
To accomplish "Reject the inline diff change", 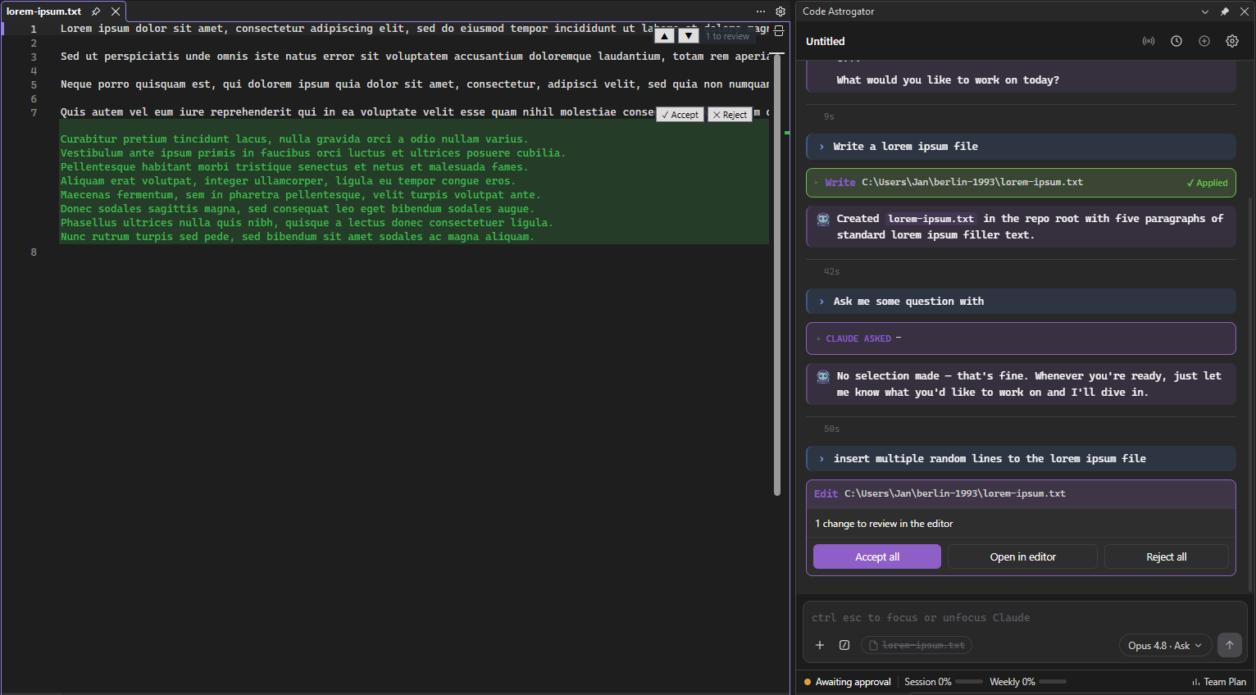I will click(730, 115).
